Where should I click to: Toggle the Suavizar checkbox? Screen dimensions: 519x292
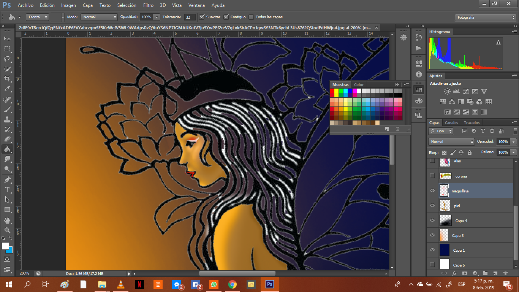(x=203, y=17)
